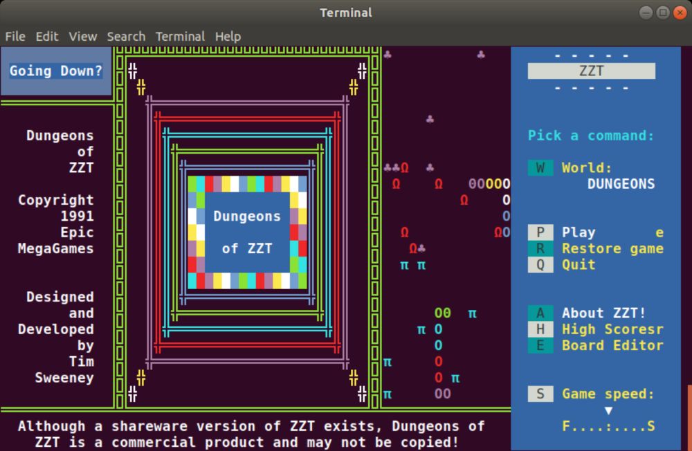Viewport: 692px width, 451px height.
Task: Click the 'Sweeney' credit text
Action: 64,378
